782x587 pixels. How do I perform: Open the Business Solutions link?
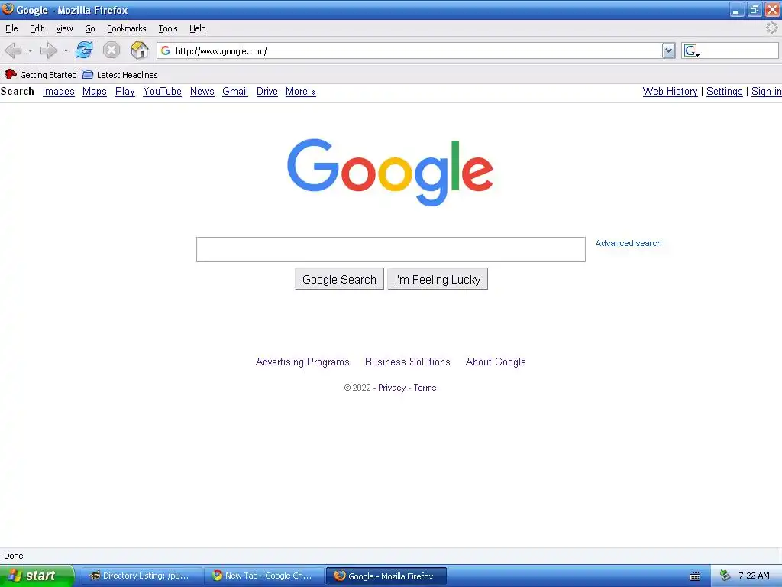[408, 362]
